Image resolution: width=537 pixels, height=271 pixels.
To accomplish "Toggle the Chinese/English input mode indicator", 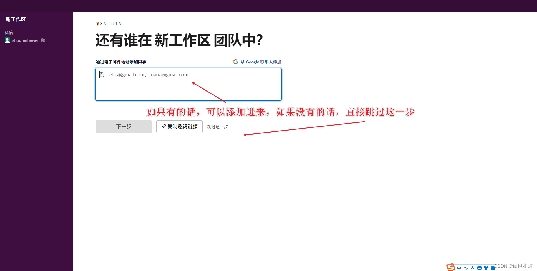I will 459,268.
